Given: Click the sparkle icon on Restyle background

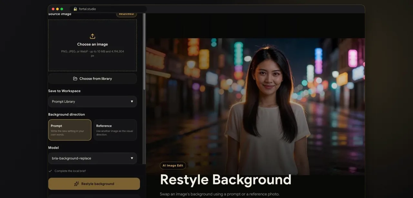Looking at the screenshot, I should [x=76, y=184].
